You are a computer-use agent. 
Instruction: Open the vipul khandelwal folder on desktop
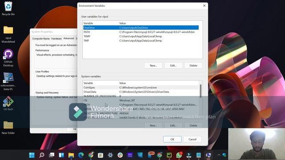8,34
